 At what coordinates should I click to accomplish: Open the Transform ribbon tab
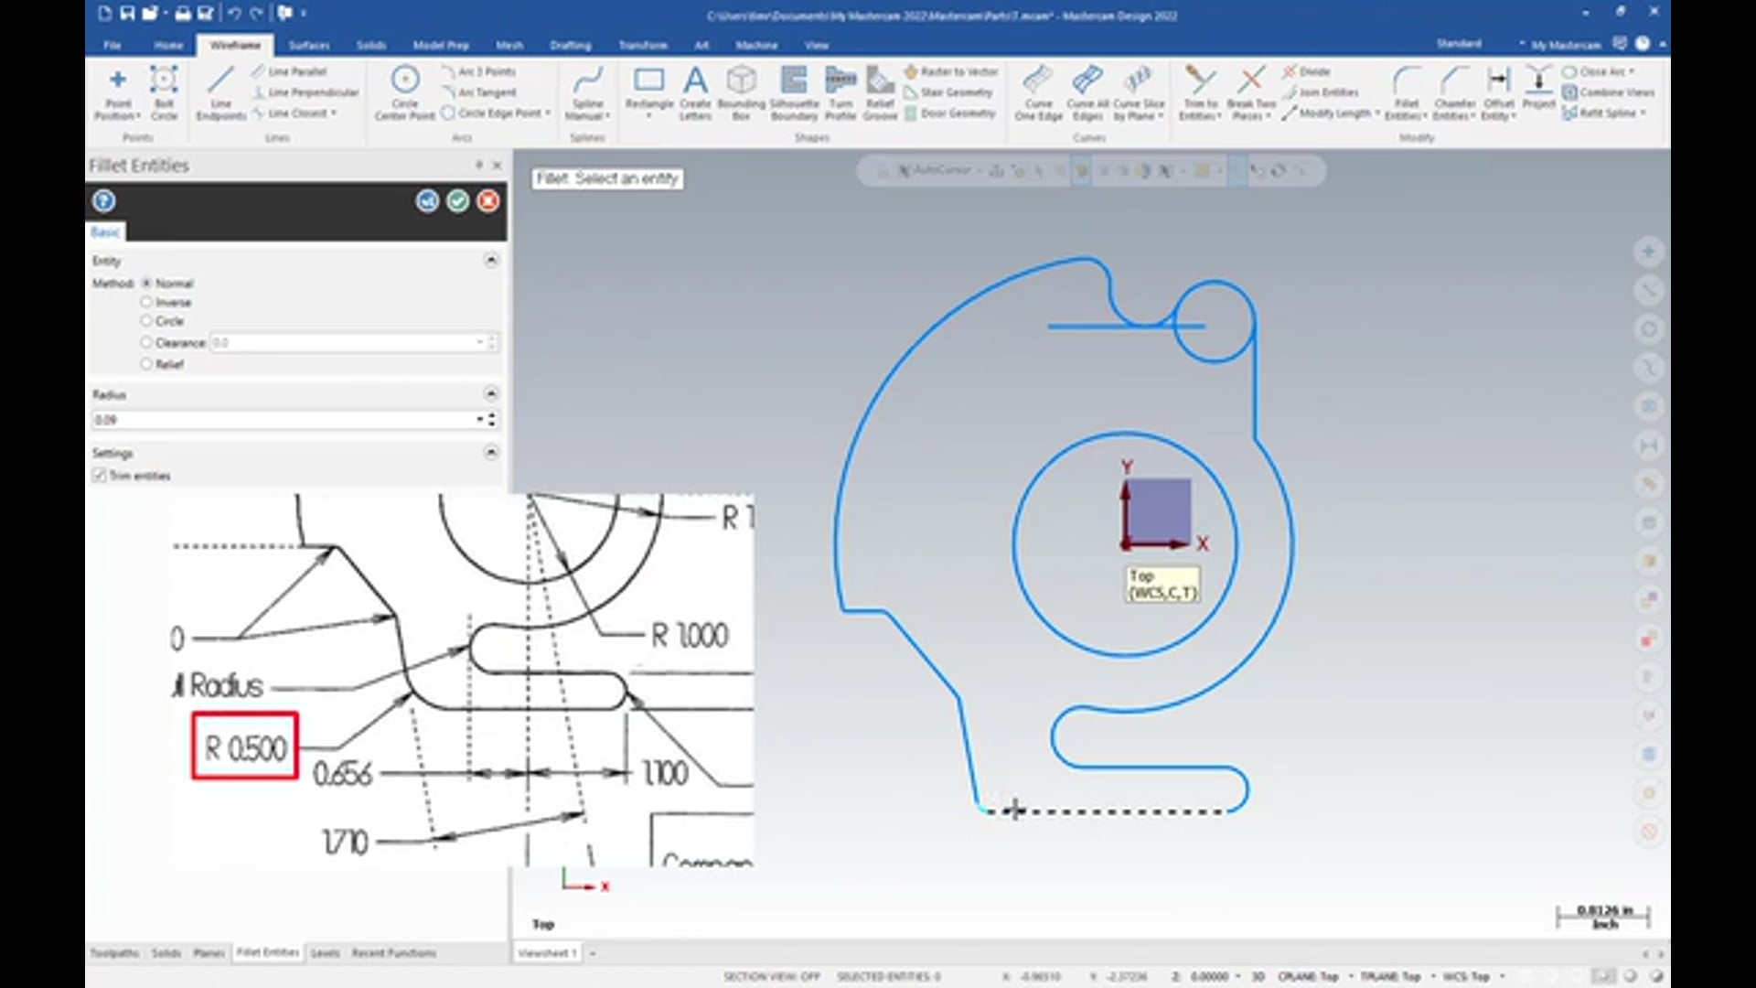(643, 45)
